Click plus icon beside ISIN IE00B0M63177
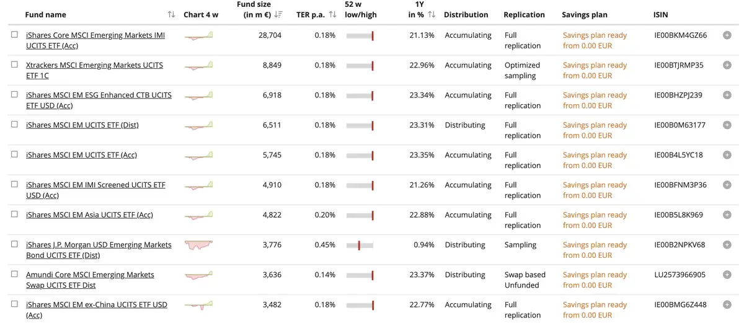 click(x=727, y=125)
